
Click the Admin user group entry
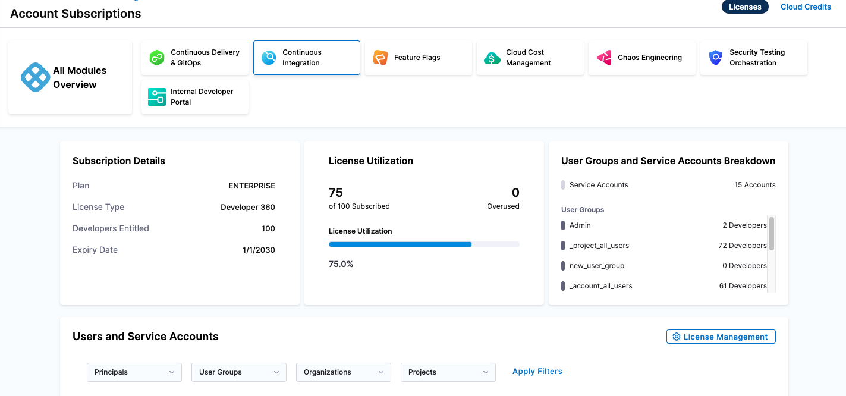(663, 225)
